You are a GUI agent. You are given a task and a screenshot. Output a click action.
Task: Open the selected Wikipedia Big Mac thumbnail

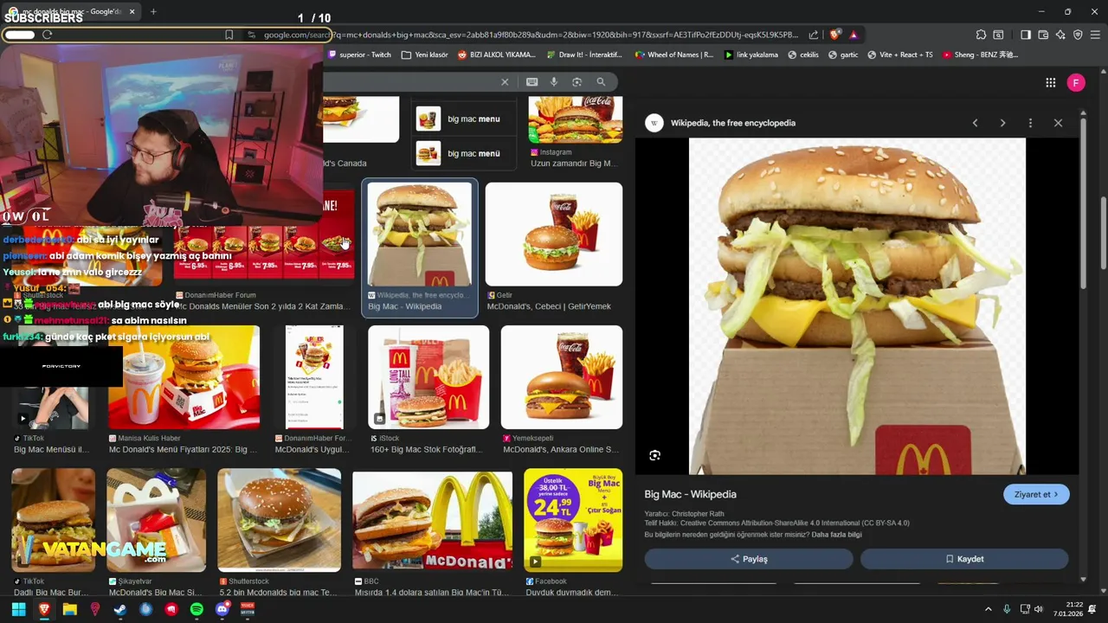[420, 234]
